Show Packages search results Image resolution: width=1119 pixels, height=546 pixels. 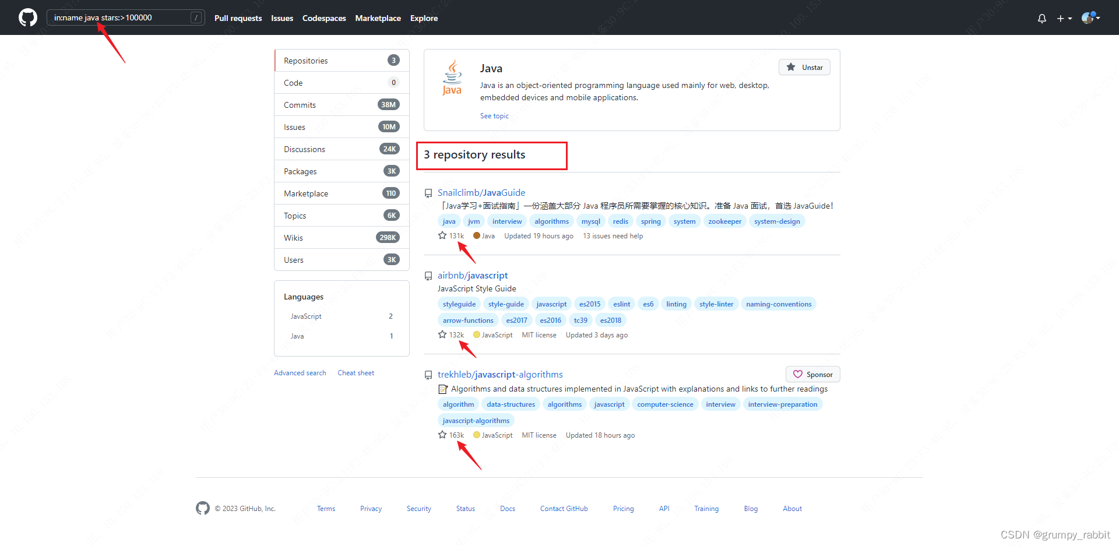[x=342, y=171]
